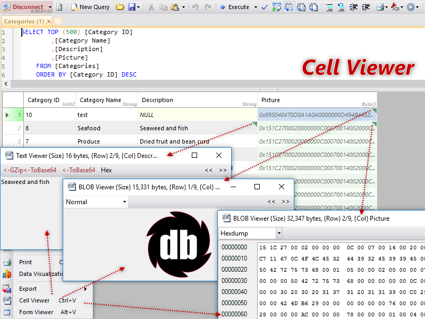
Task: Click the undo arrow icon
Action: tap(195, 7)
